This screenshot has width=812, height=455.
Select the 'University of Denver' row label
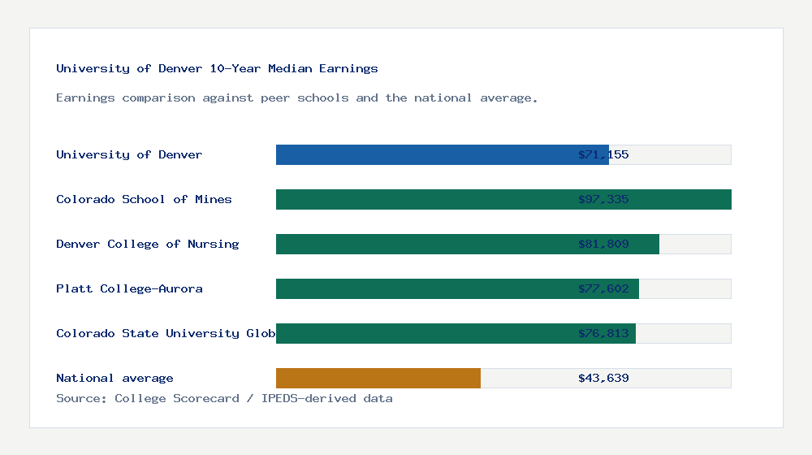pyautogui.click(x=129, y=154)
